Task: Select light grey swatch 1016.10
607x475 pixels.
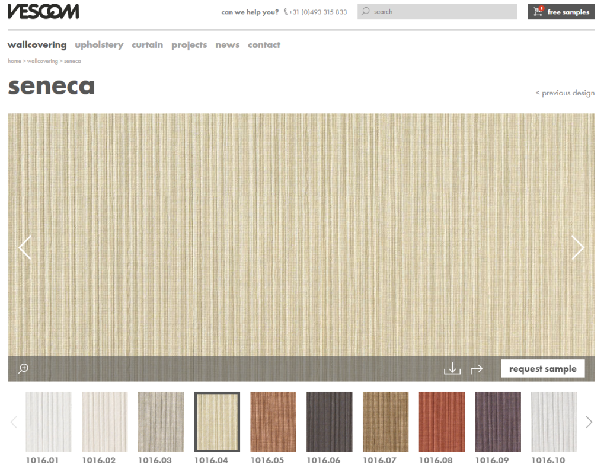Action: tap(554, 422)
